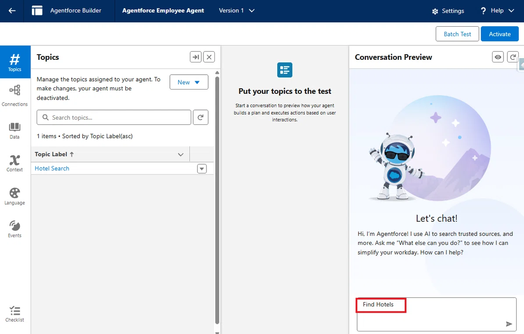Click the 'Put your topics to the test' heading

coord(285,91)
